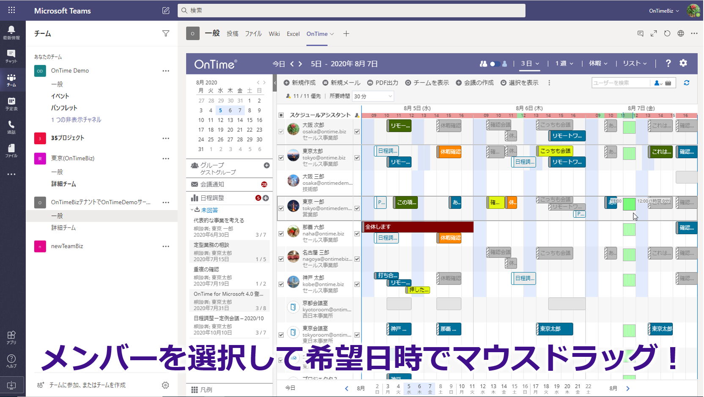Click the 会議の作成 button
Screen dimensions: 704x397
click(x=475, y=83)
